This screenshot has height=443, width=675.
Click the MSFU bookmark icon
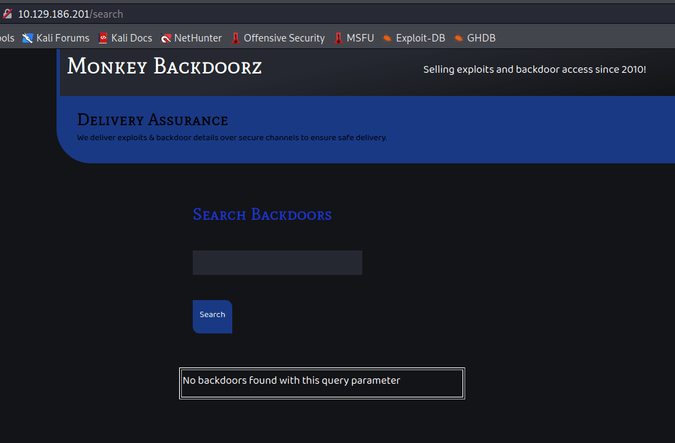(x=339, y=38)
